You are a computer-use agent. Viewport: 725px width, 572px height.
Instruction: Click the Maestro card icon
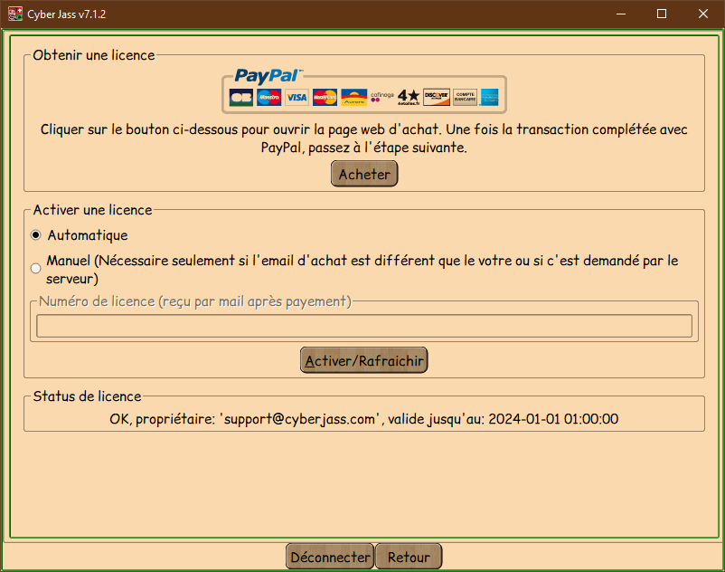[x=268, y=97]
